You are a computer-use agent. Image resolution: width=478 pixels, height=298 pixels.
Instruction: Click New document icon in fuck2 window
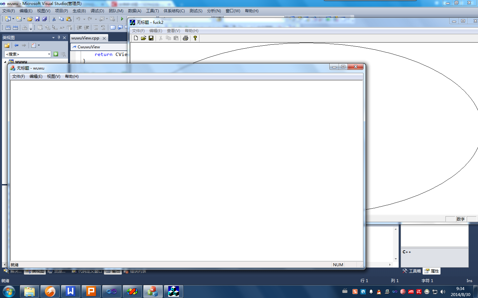[x=136, y=38]
